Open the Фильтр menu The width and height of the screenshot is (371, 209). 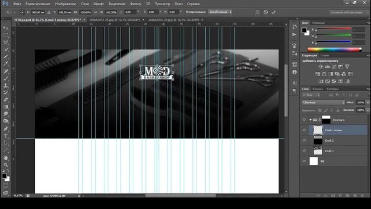(135, 4)
